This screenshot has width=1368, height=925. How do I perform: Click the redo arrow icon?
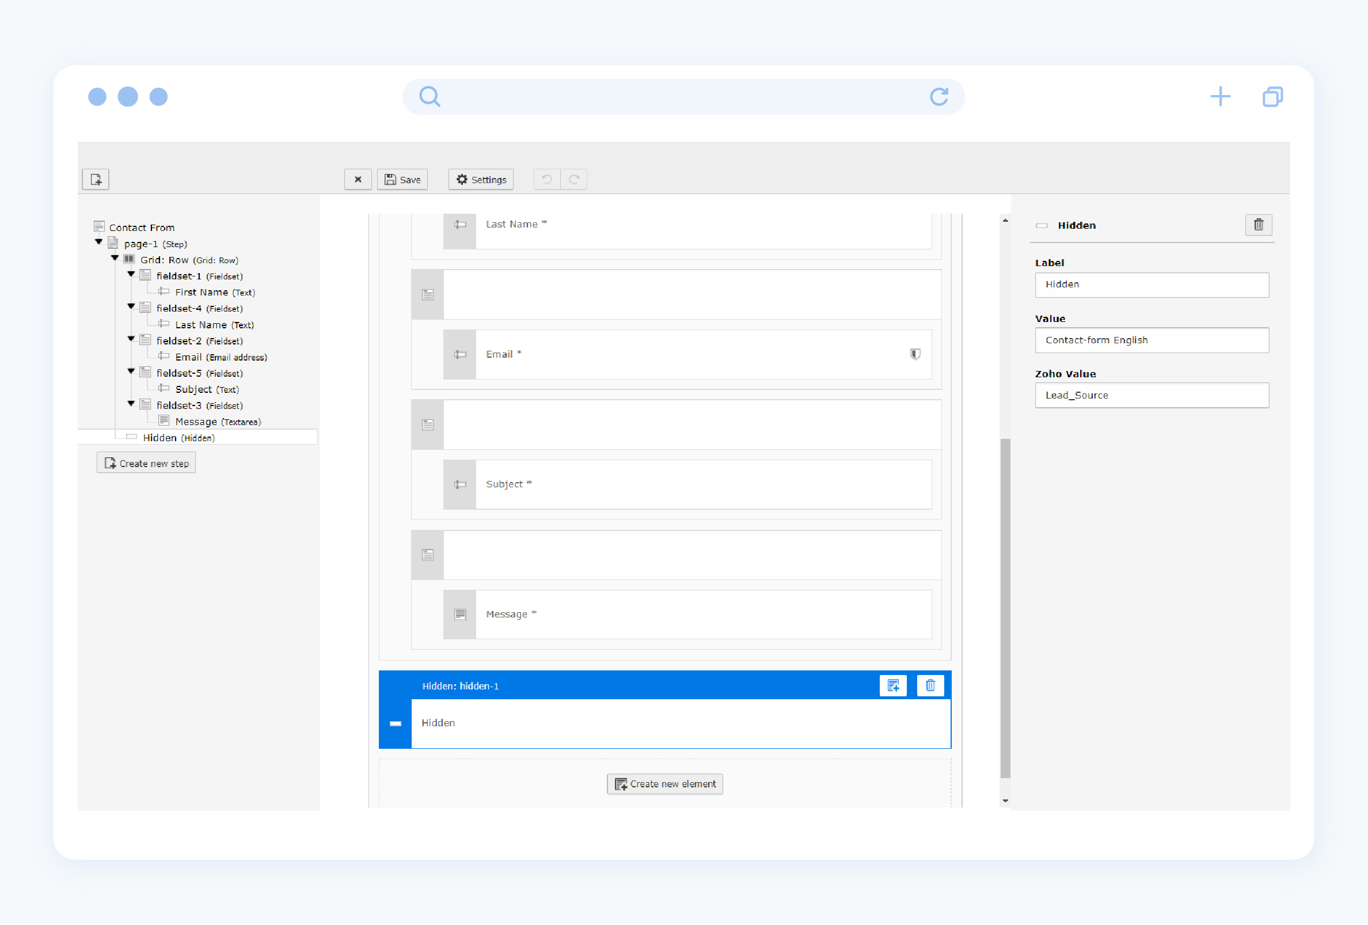574,179
